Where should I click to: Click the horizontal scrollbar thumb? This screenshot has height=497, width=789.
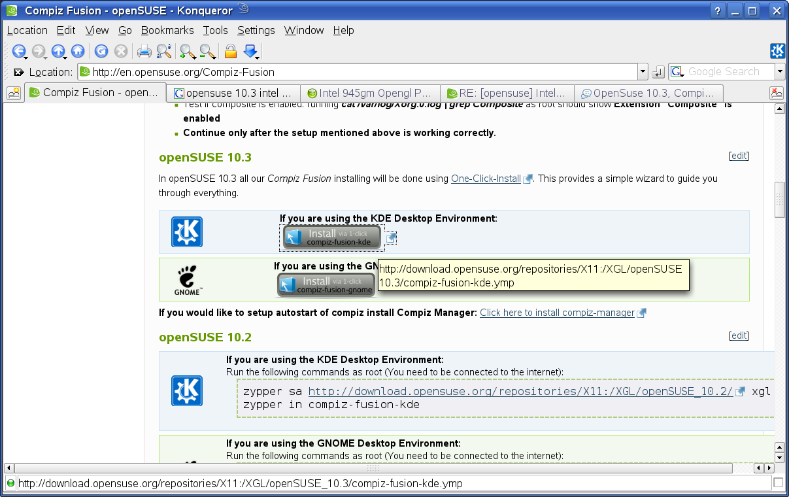[373, 468]
